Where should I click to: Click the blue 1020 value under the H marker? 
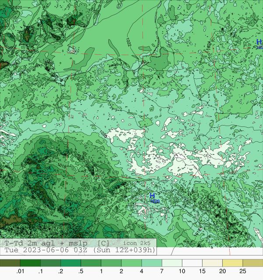click(155, 201)
